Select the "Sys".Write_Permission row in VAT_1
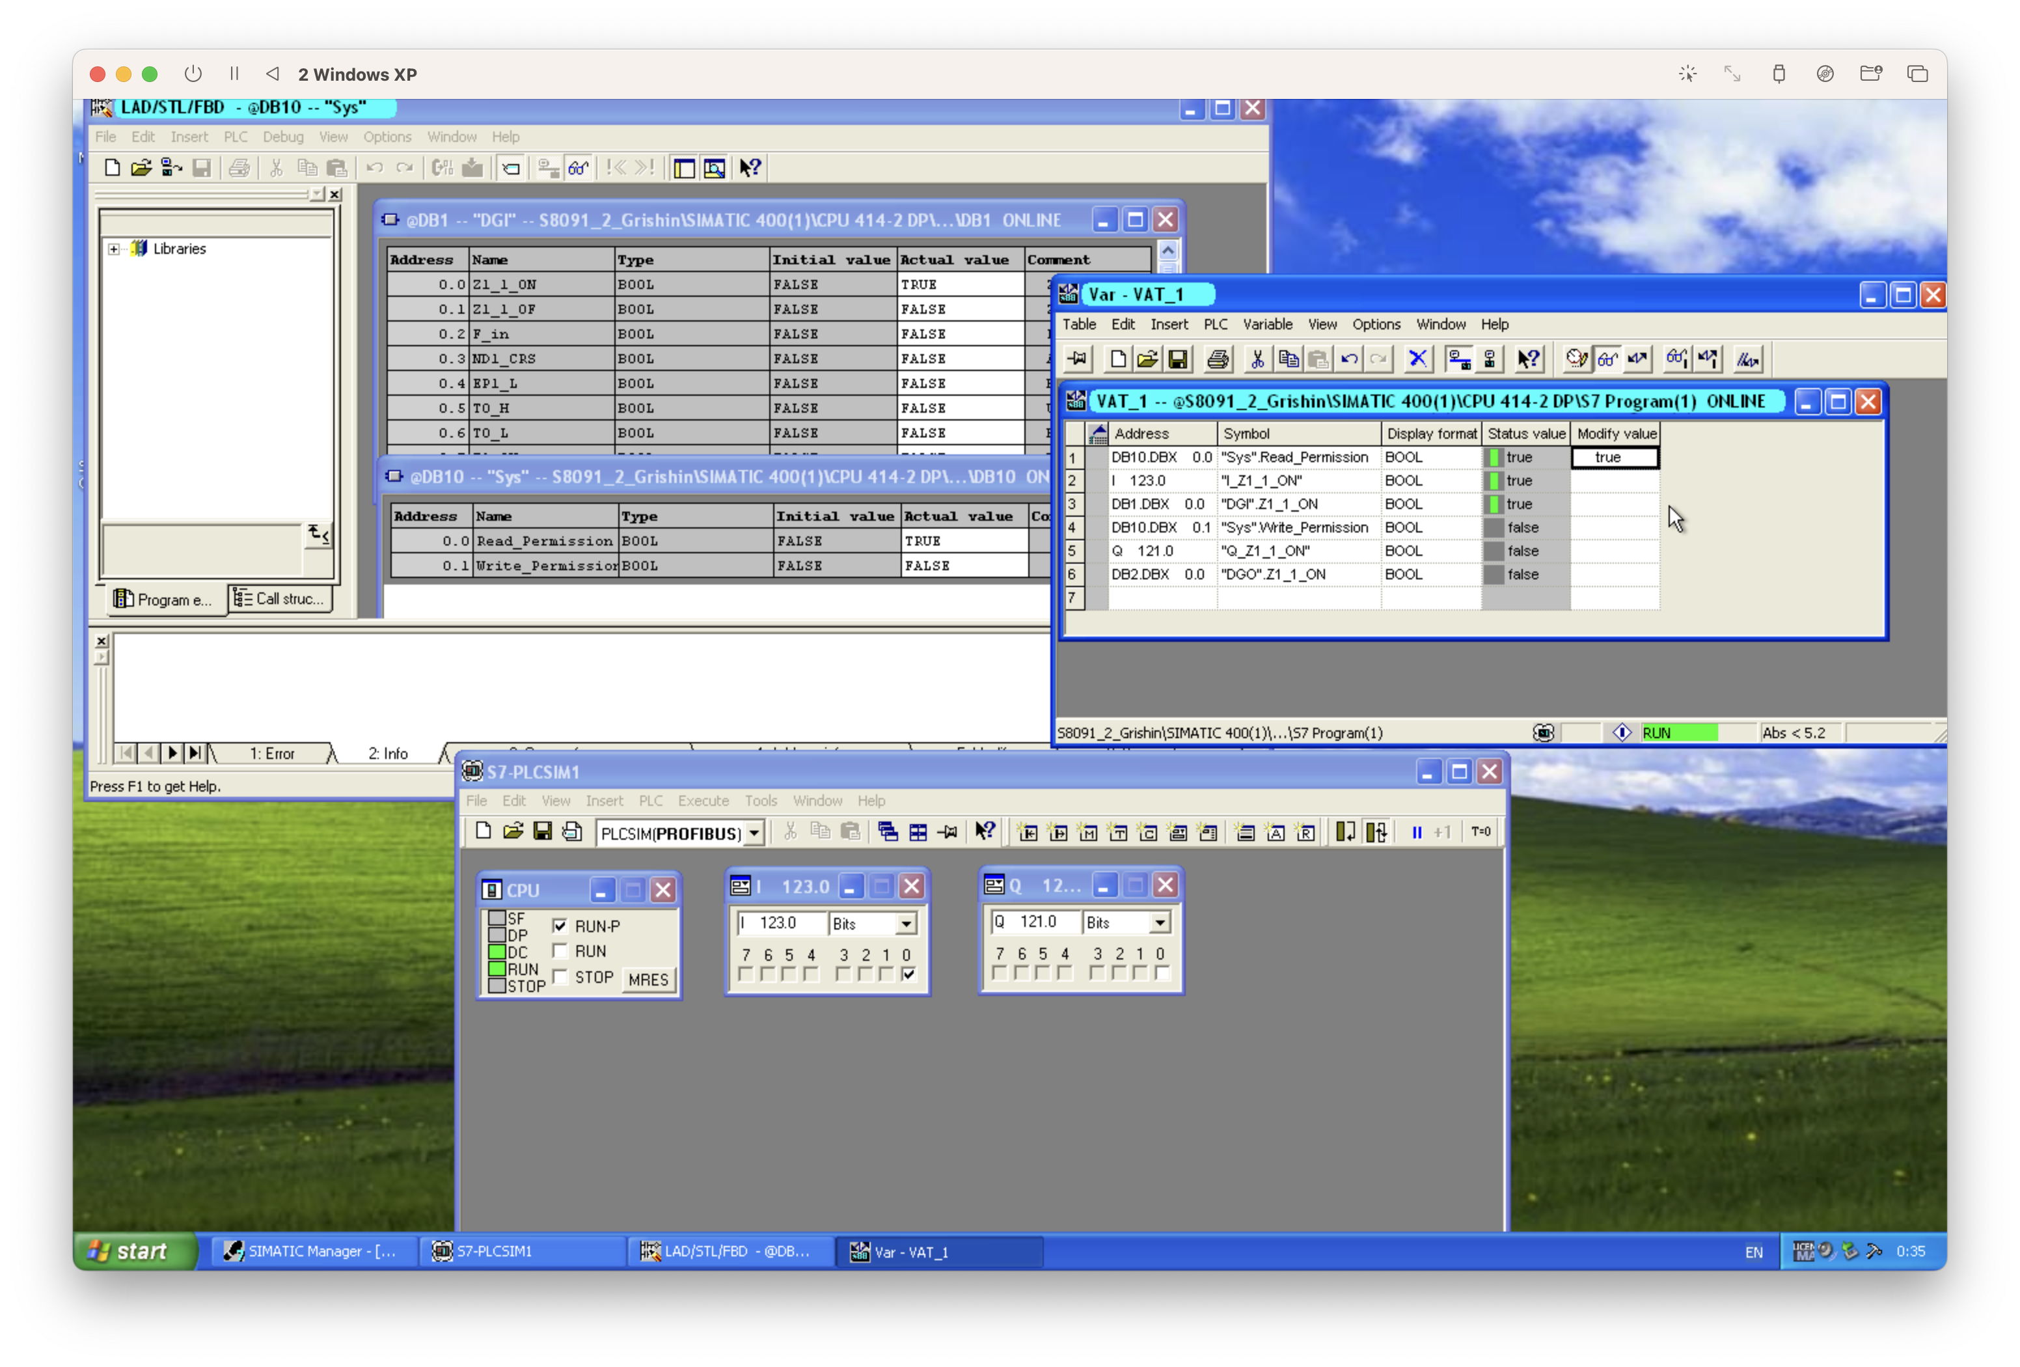 [x=1362, y=528]
